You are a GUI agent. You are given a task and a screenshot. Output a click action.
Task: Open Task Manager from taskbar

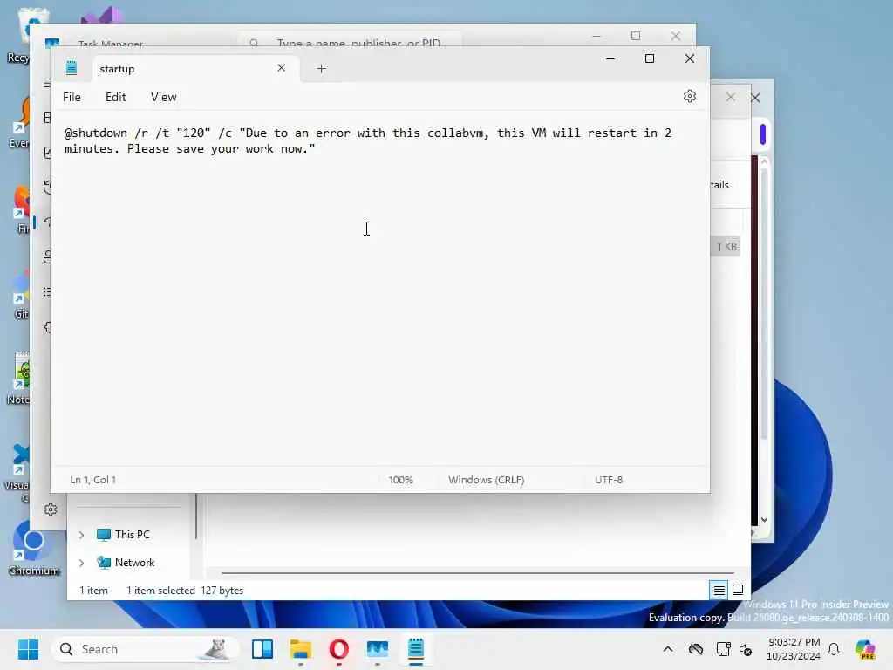click(x=378, y=649)
